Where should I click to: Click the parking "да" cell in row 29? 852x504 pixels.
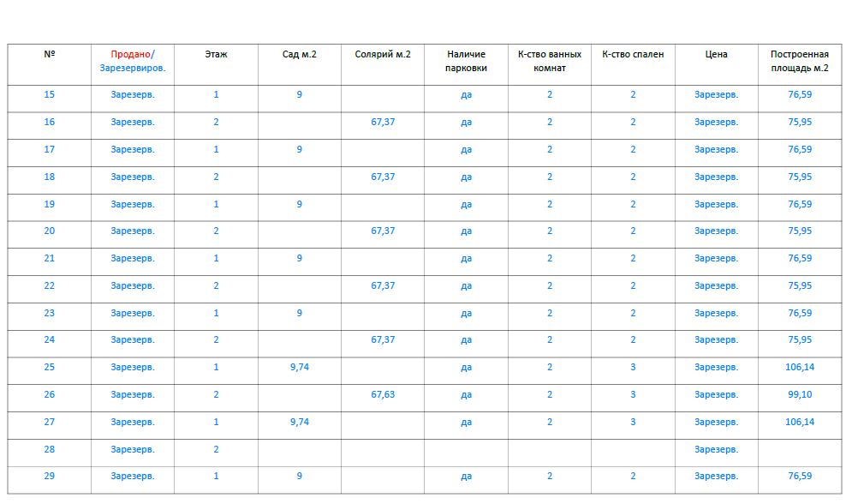tap(466, 476)
